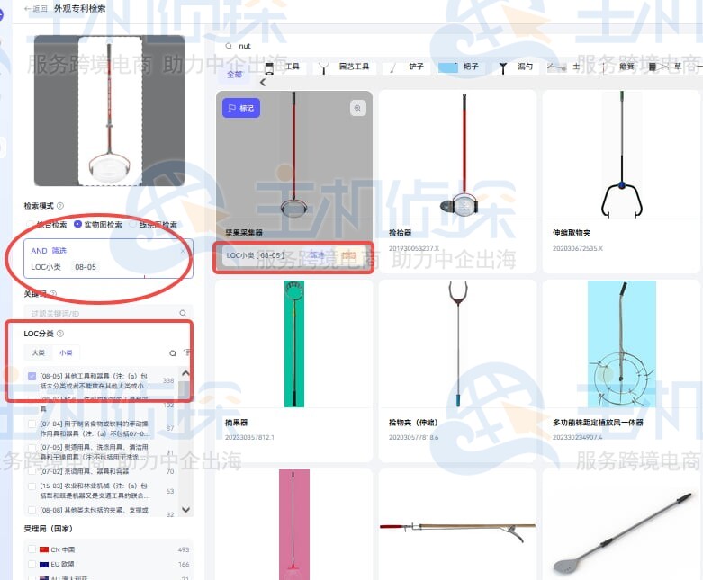Viewport: 703px width, 580px height.
Task: Click the LOC小类 [08-05] tag on card
Action: coord(255,255)
